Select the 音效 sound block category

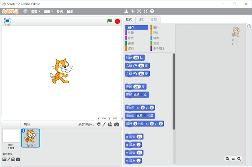tap(137, 38)
